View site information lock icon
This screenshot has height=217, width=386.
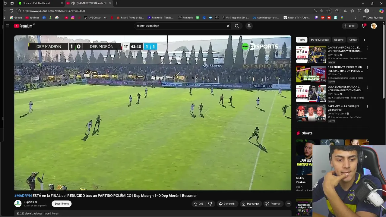point(19,11)
